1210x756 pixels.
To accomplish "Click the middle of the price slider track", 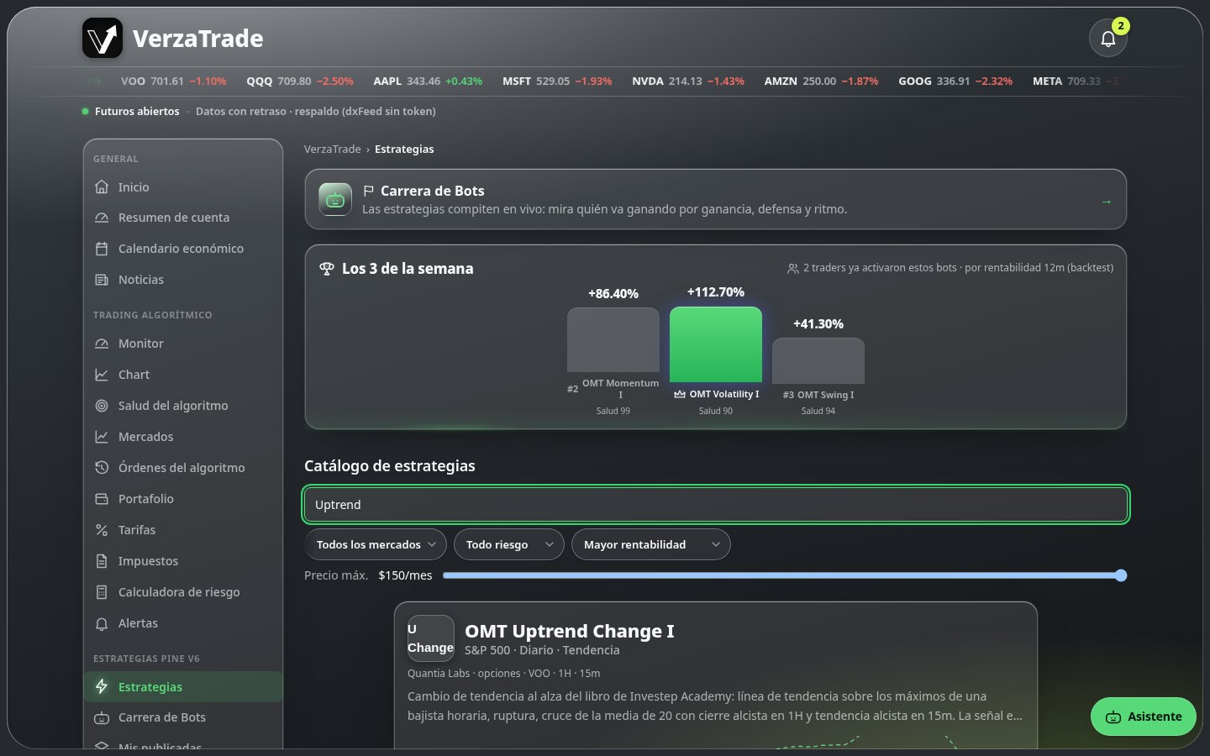I will click(785, 575).
